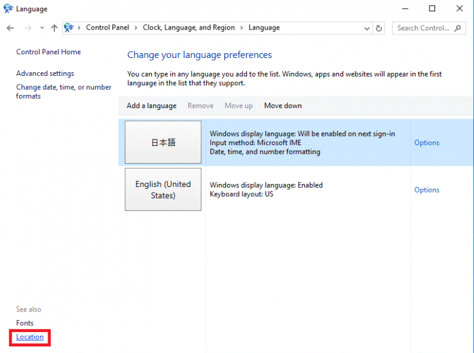Click the globe icon in the address bar

69,28
